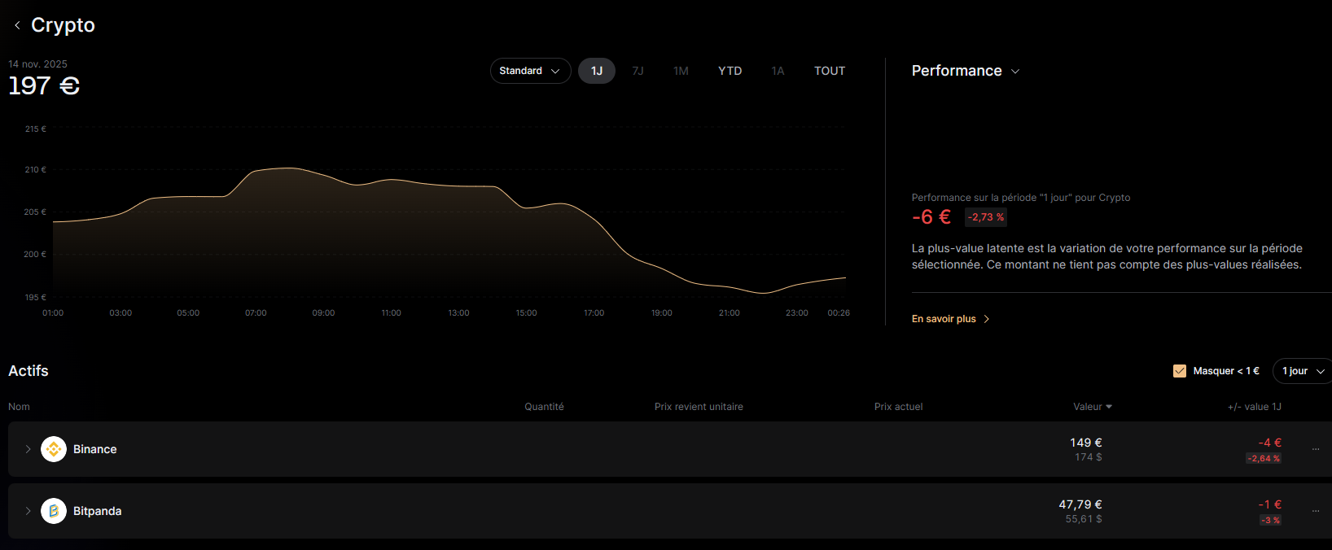The height and width of the screenshot is (550, 1332).
Task: Click the +/- value 1J column header
Action: 1254,407
